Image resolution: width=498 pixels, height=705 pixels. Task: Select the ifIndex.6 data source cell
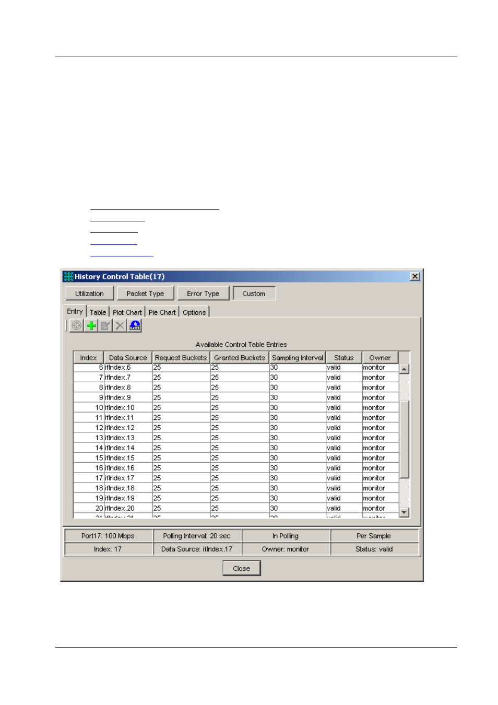click(128, 368)
